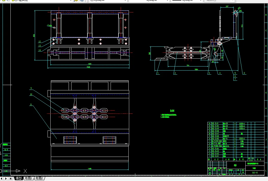This screenshot has width=268, height=181.
Task: Click drawing number SGZ-12 in title block
Action: tap(255, 173)
